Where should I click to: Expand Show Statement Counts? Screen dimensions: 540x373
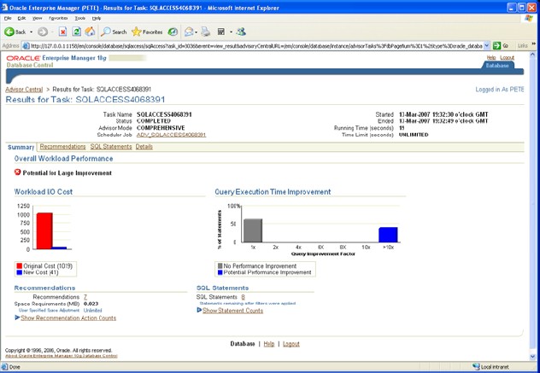click(x=232, y=310)
